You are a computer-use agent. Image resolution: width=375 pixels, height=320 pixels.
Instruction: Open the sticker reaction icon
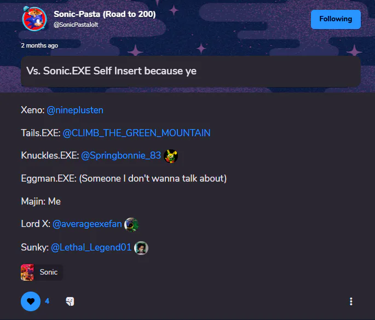click(x=70, y=301)
